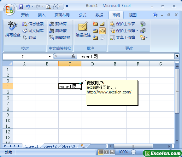Click the zoom out minus button

pos(133,152)
